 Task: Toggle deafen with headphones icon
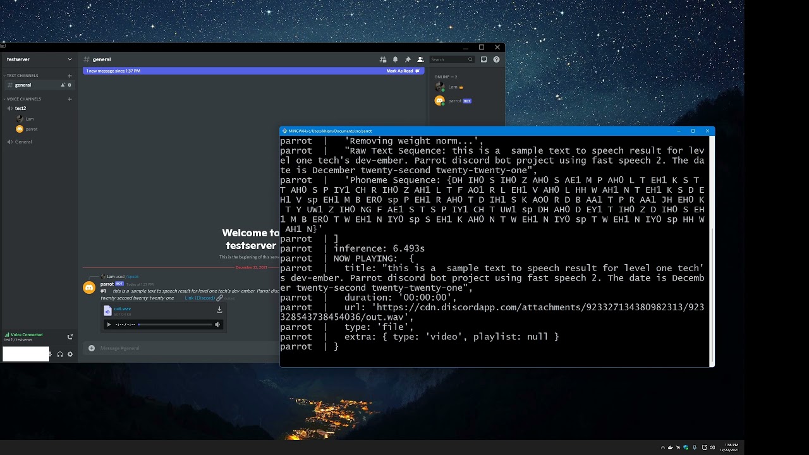pos(60,355)
